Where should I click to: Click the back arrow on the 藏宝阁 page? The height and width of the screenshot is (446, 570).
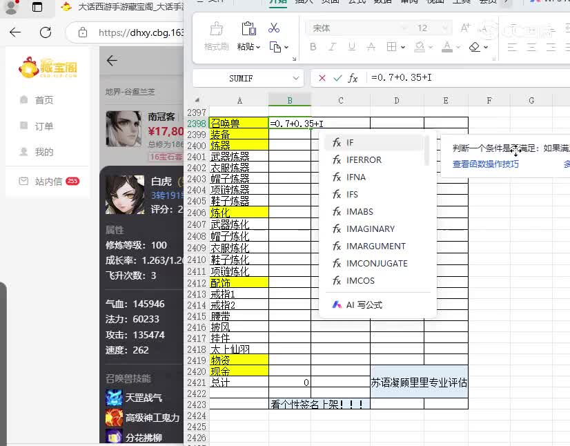[112, 60]
